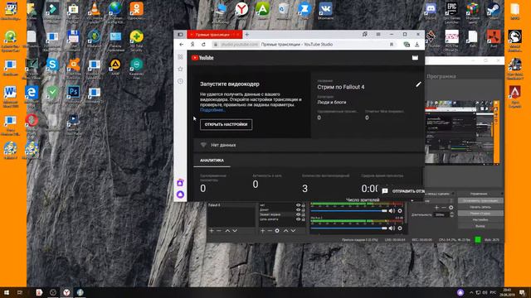Show hidden tray icons via the chevron
The height and width of the screenshot is (298, 531).
[x=471, y=292]
